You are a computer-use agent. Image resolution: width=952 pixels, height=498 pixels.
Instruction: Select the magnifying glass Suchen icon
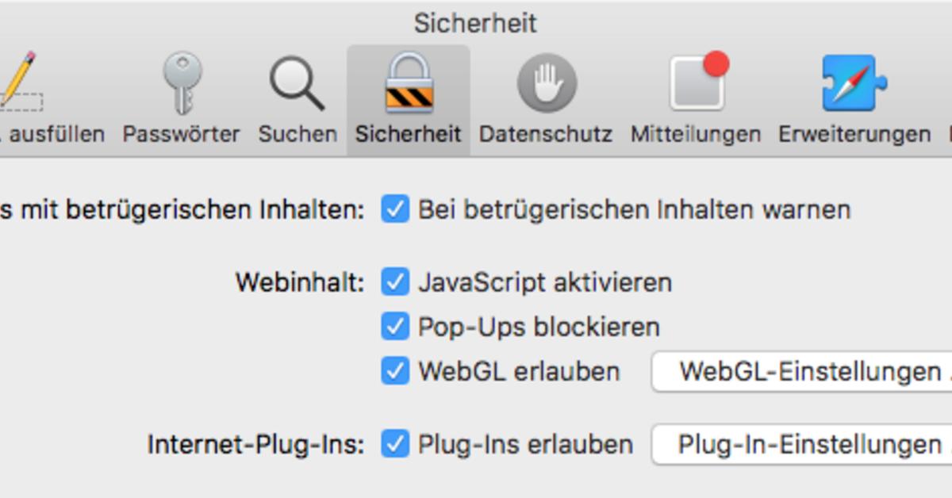point(297,83)
